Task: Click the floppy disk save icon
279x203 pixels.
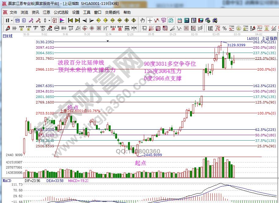Action: click(x=201, y=20)
